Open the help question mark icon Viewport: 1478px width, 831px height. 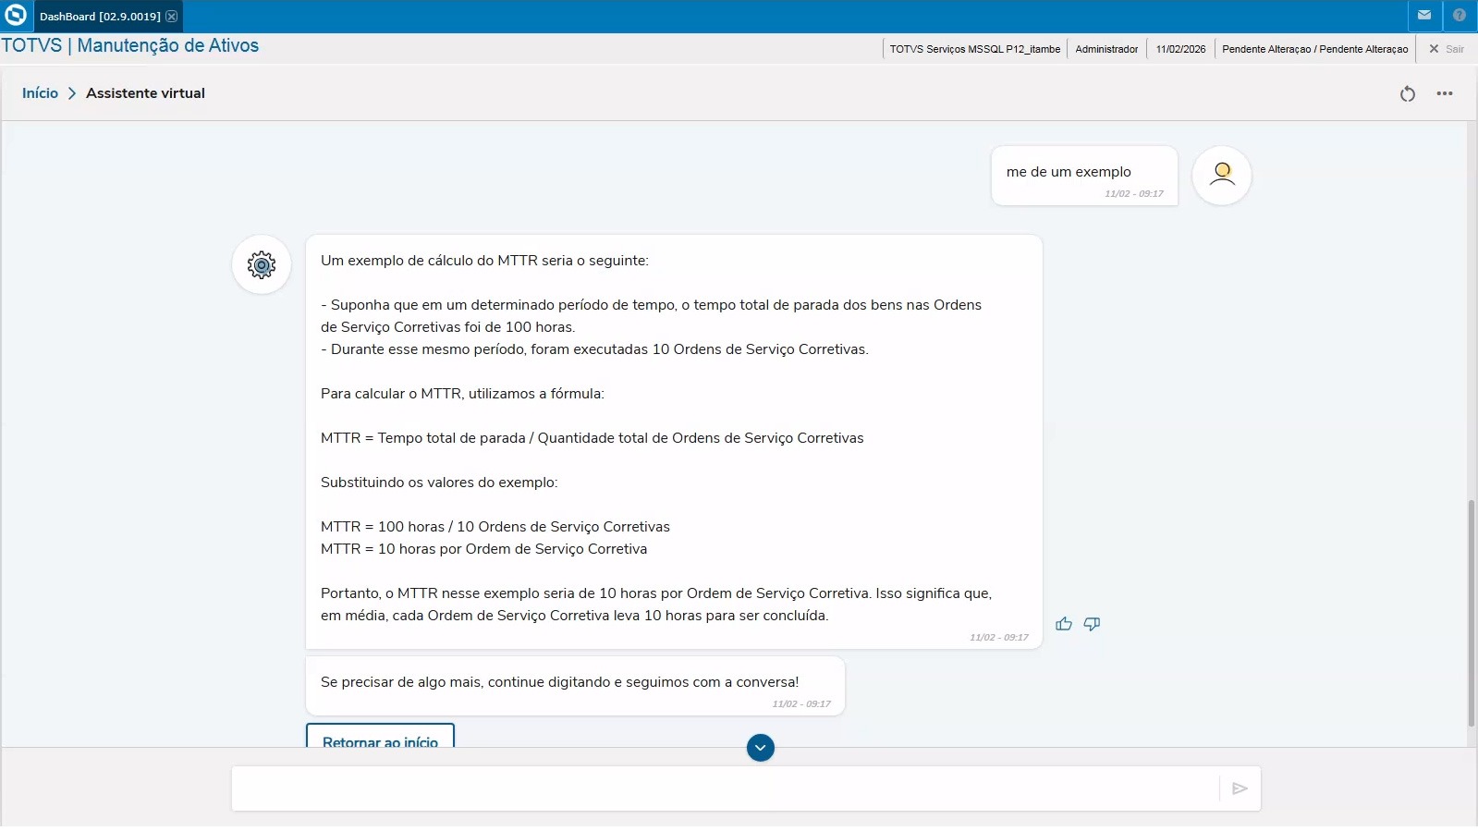pyautogui.click(x=1460, y=16)
